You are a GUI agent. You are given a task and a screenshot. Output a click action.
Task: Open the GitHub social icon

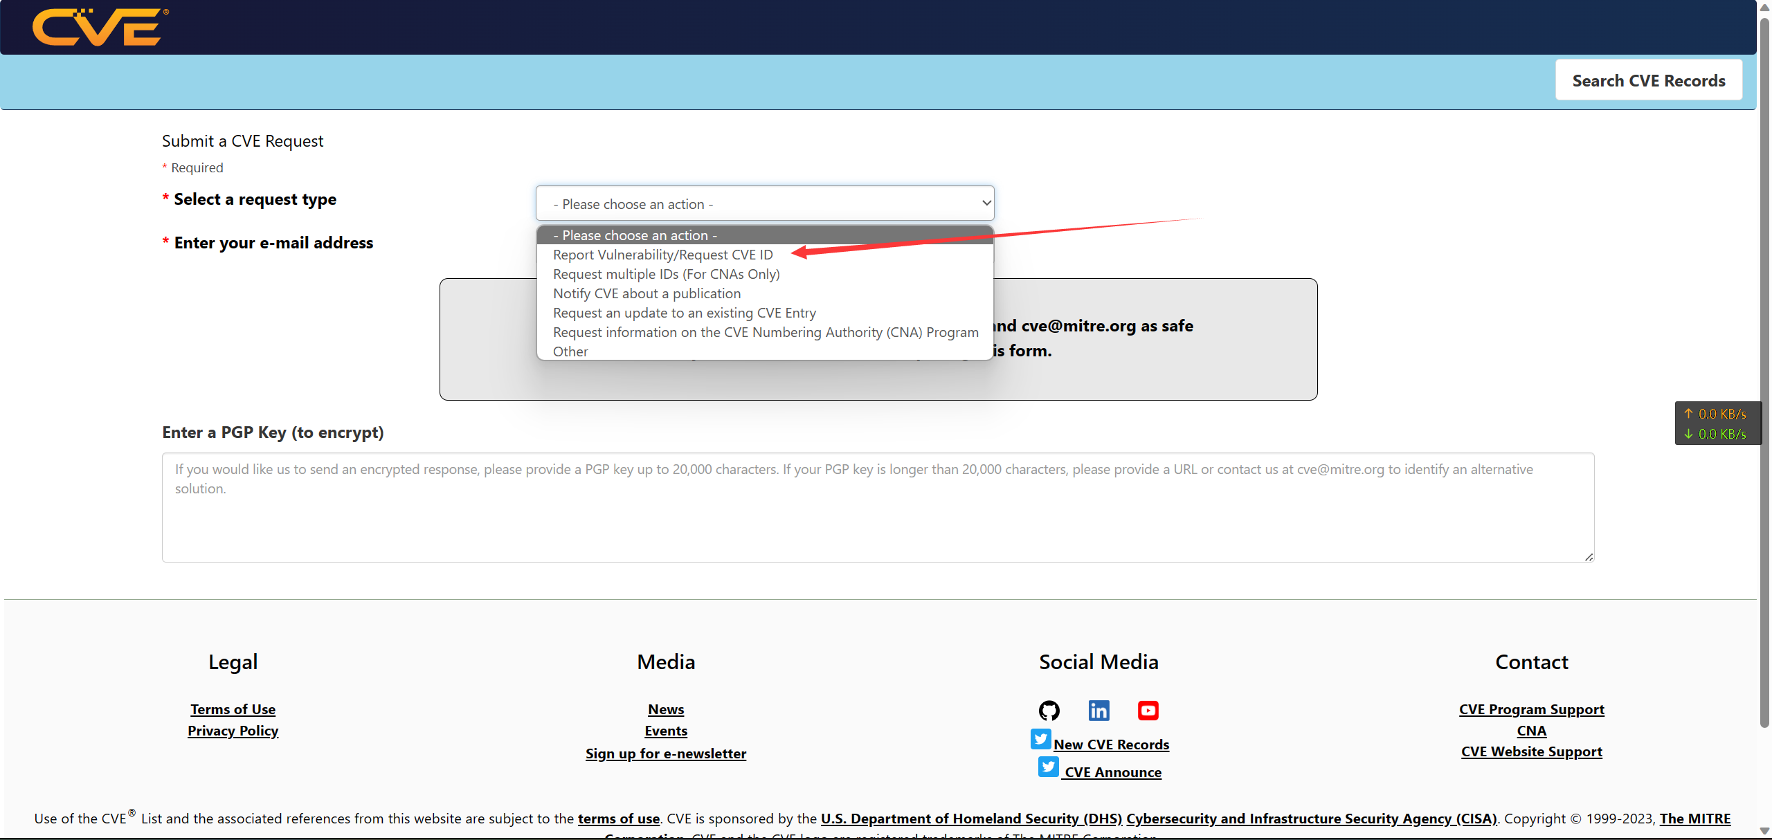coord(1049,711)
